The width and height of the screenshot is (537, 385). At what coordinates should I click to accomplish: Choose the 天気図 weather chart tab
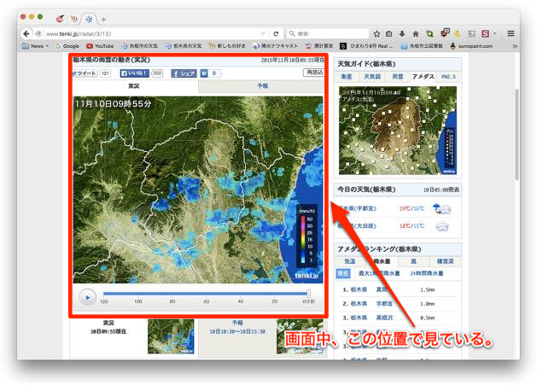373,76
